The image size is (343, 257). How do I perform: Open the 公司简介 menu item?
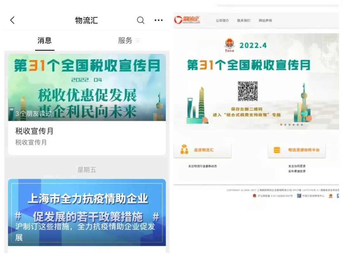click(x=222, y=21)
